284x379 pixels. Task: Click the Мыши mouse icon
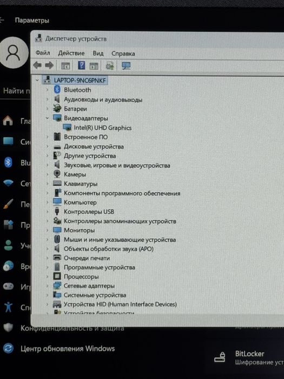pyautogui.click(x=57, y=239)
